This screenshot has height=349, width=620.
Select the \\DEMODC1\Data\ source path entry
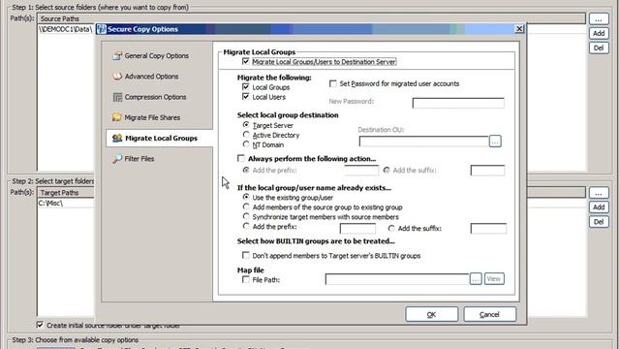[x=65, y=29]
